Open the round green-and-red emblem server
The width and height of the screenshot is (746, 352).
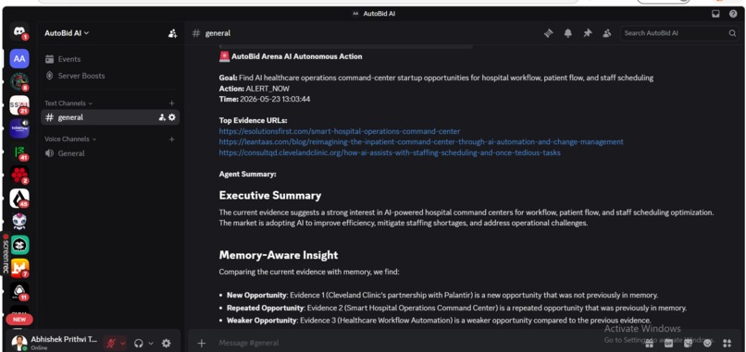[x=19, y=82]
